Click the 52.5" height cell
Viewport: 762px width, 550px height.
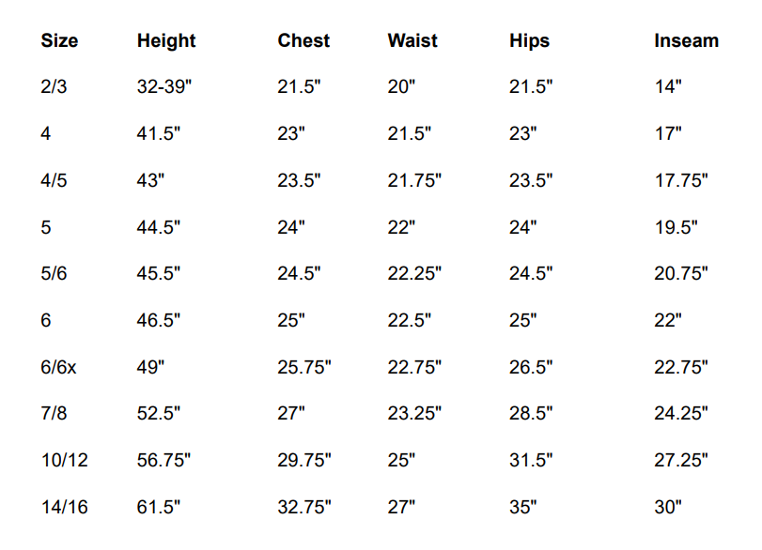(159, 414)
